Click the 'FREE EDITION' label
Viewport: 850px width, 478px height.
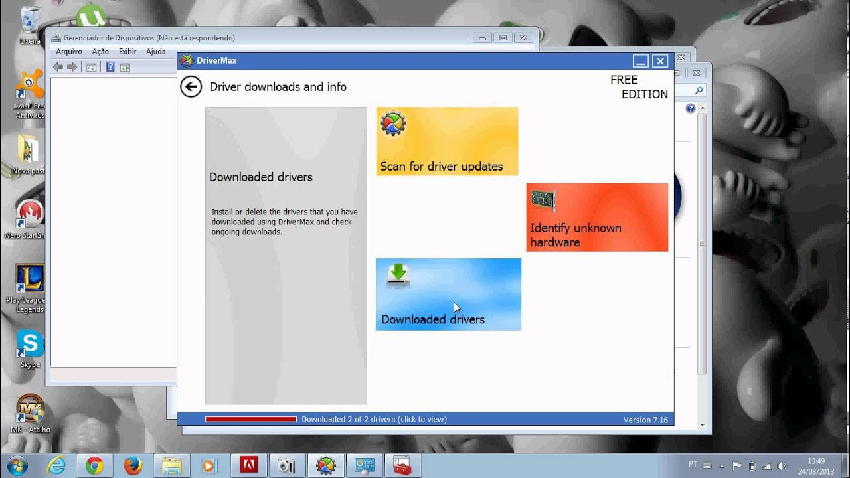pos(639,87)
